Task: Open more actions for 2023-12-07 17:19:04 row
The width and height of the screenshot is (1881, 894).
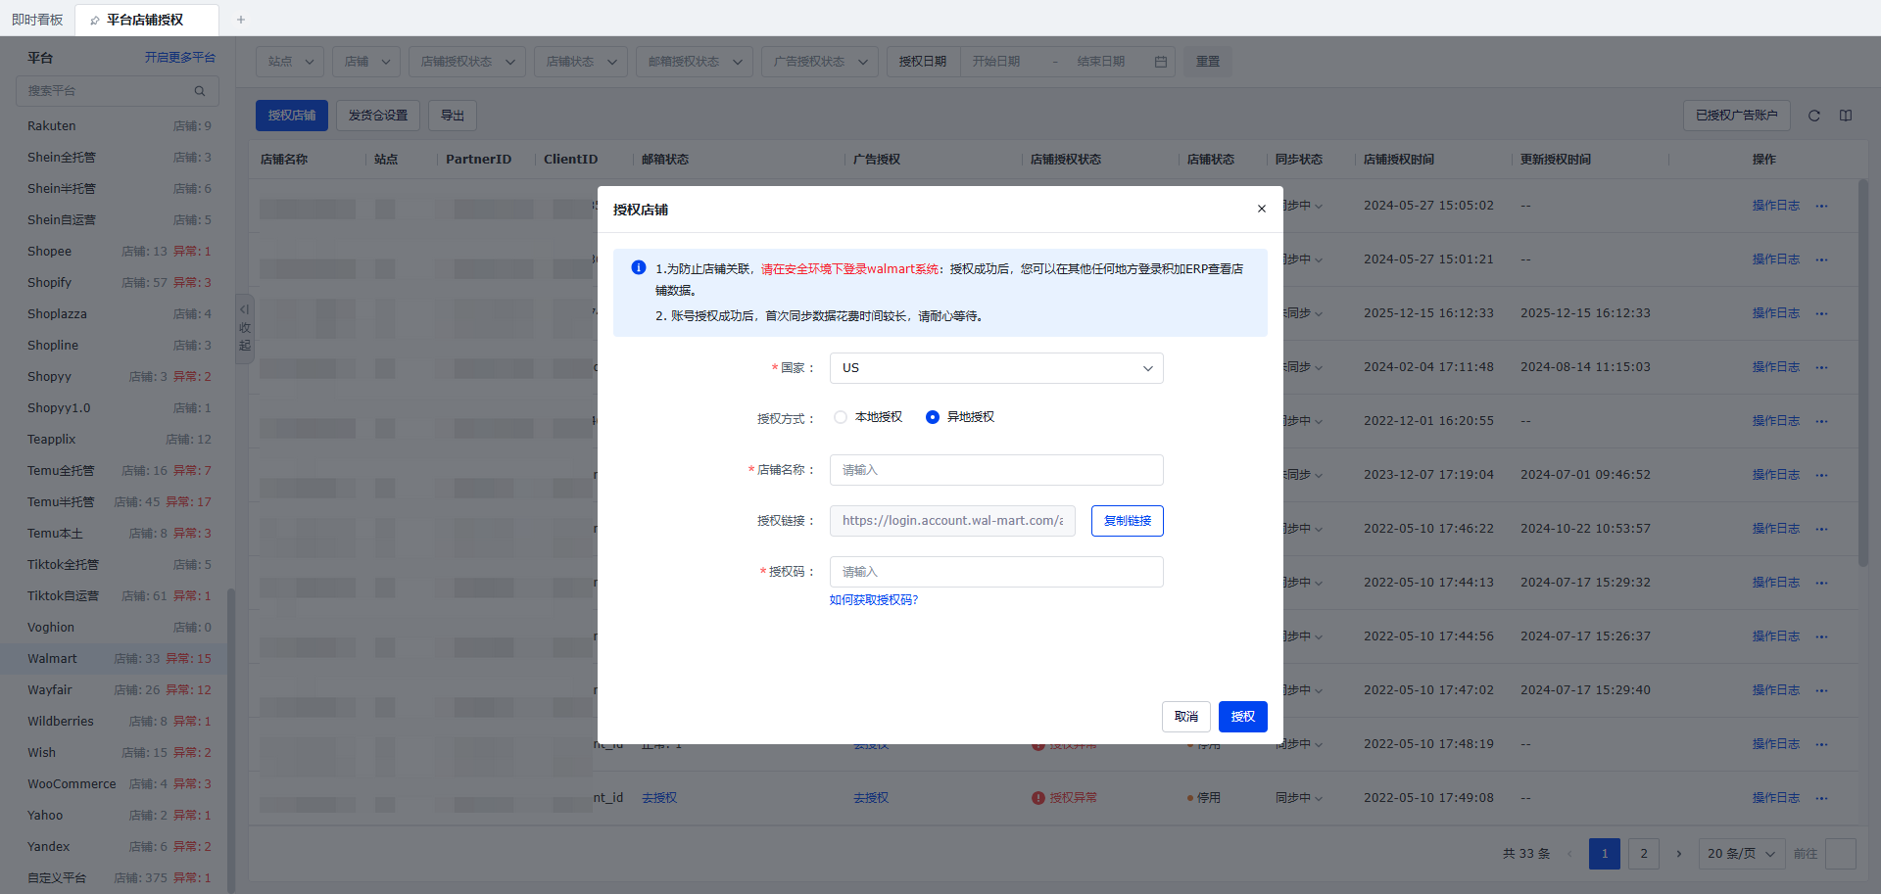Action: (1822, 475)
